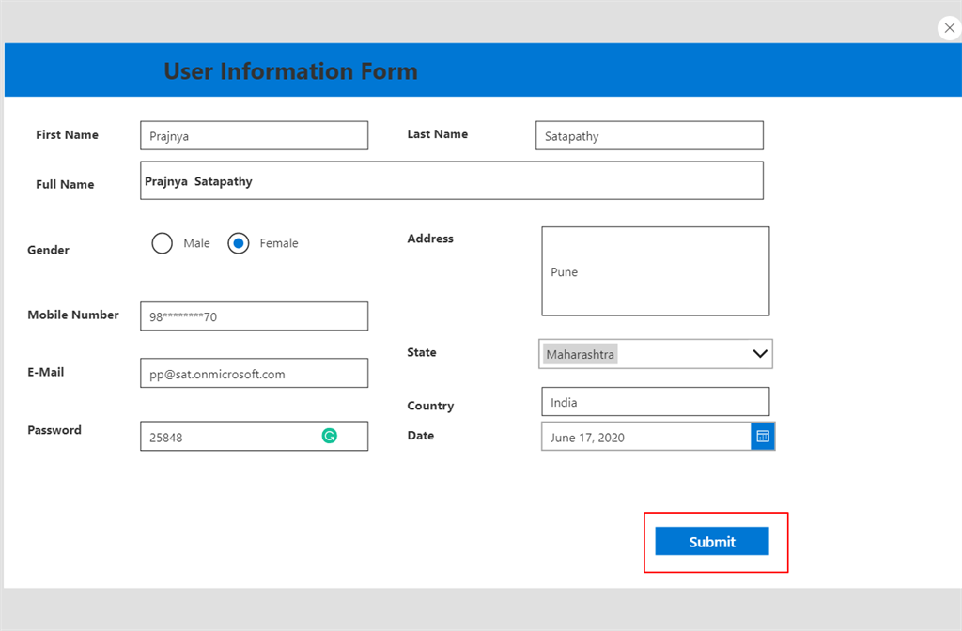Select the Full Name text box

(x=451, y=180)
